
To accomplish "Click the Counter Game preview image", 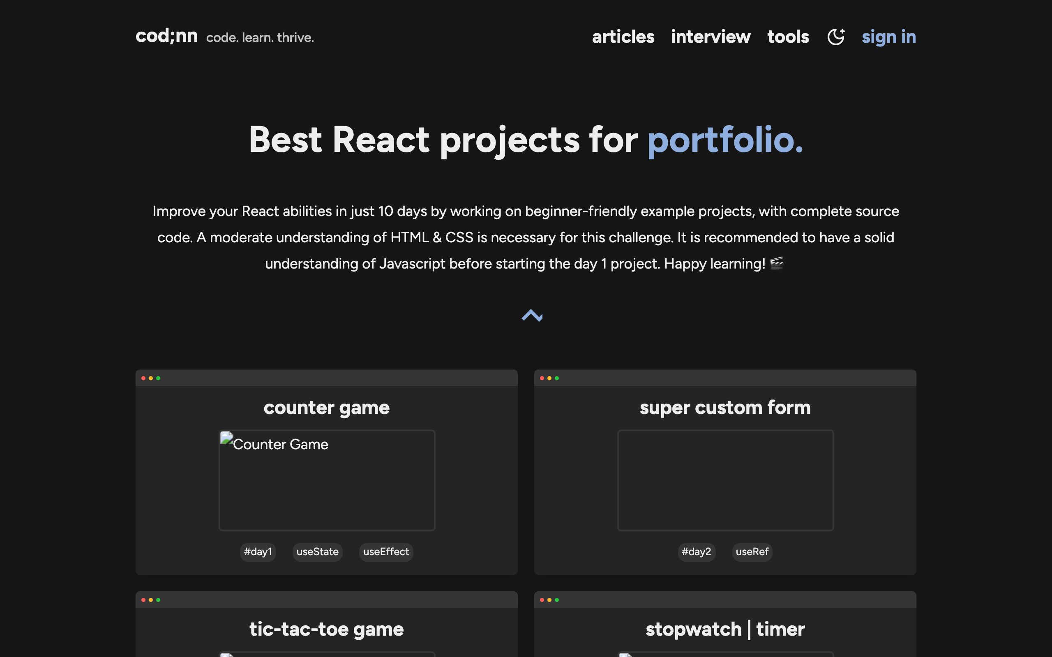I will click(327, 480).
